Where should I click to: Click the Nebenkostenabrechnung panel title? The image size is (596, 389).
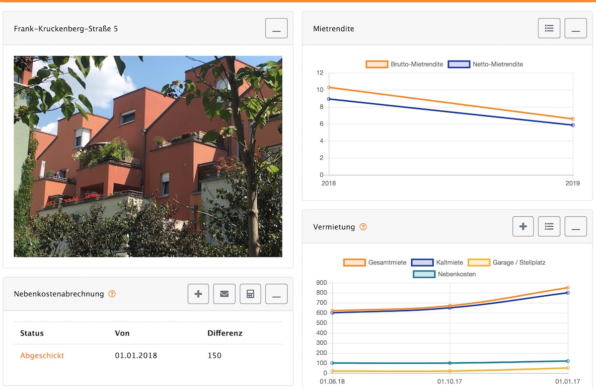(59, 294)
